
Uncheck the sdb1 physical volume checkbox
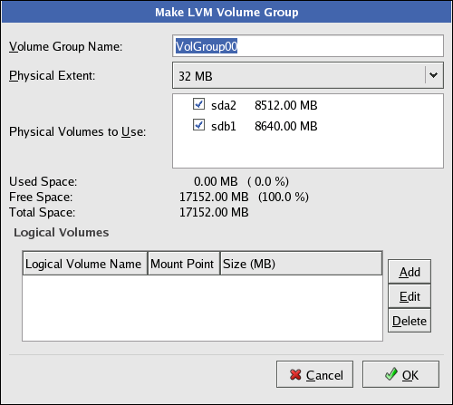point(198,125)
